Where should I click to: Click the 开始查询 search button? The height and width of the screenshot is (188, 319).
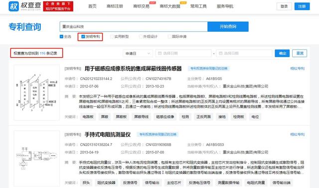point(228,26)
